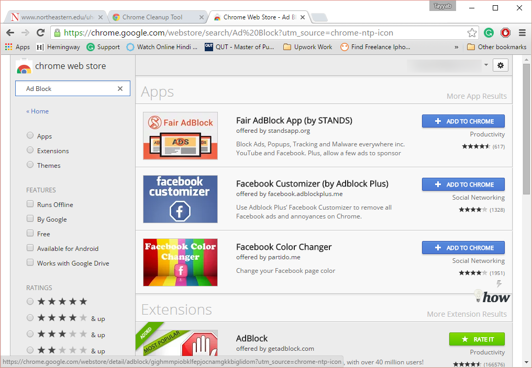
Task: Click the scrollbar down arrow
Action: click(526, 362)
